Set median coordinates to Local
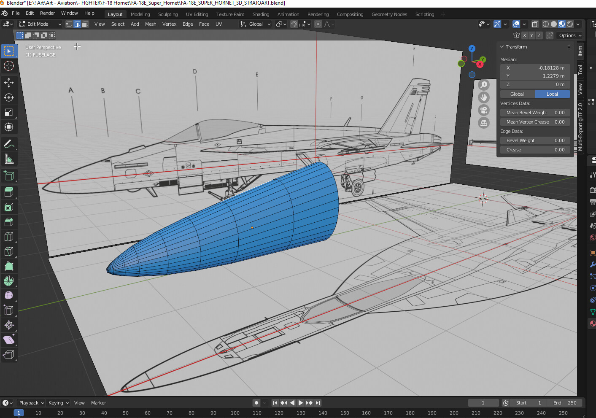The width and height of the screenshot is (596, 418). [553, 94]
